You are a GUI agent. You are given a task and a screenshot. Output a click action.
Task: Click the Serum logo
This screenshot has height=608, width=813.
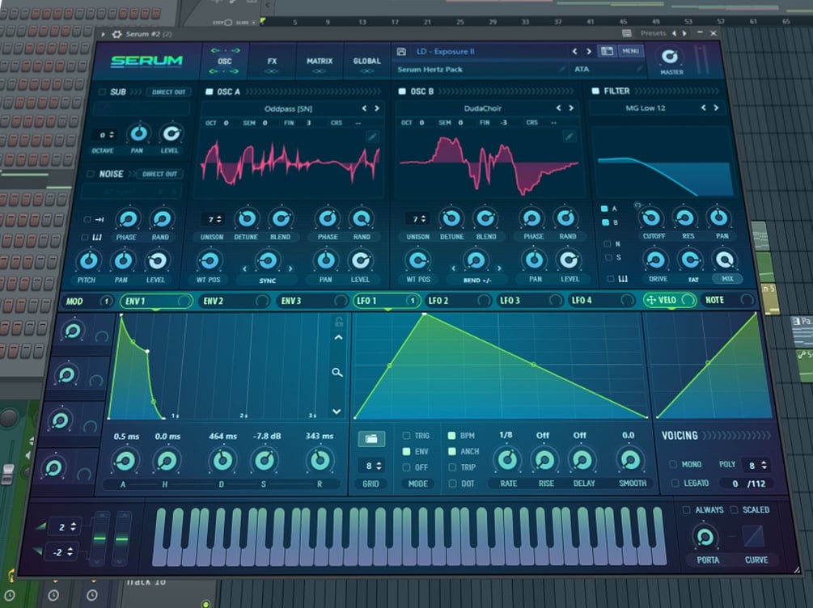tap(146, 61)
